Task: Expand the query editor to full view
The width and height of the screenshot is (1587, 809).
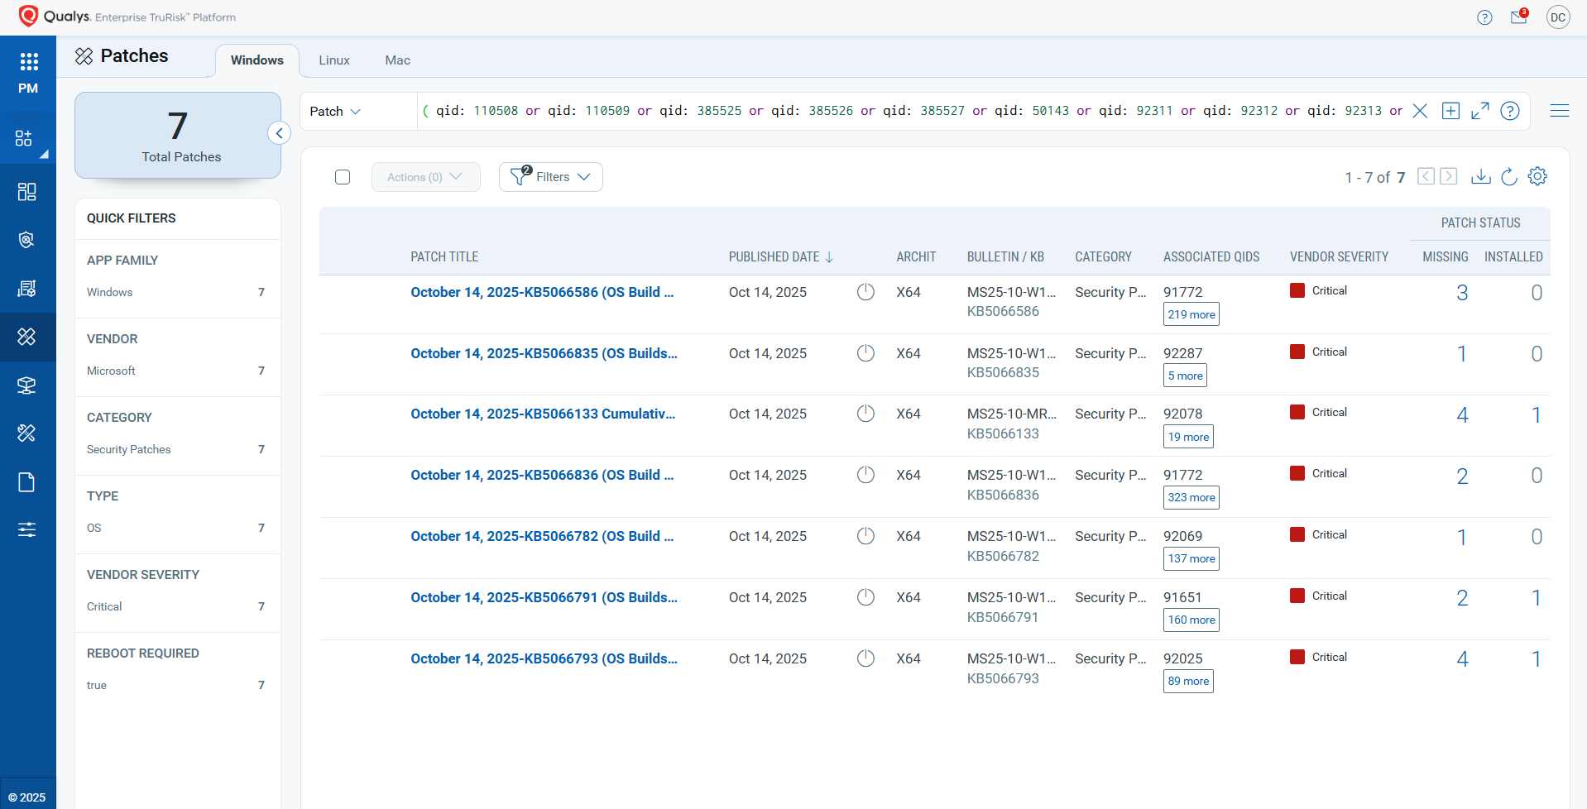Action: point(1479,111)
